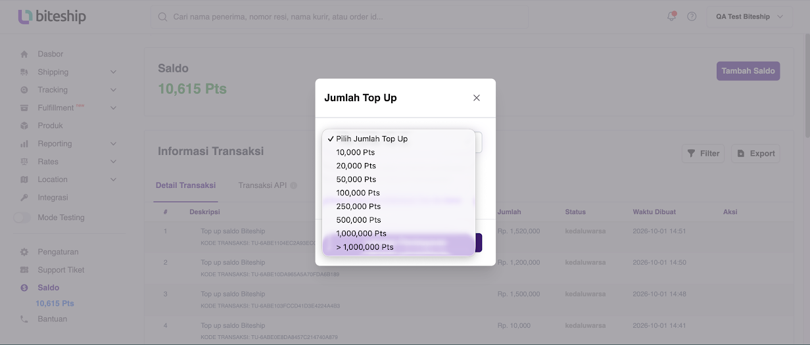Open Pengaturan in the sidebar
This screenshot has height=345, width=810.
pyautogui.click(x=58, y=252)
